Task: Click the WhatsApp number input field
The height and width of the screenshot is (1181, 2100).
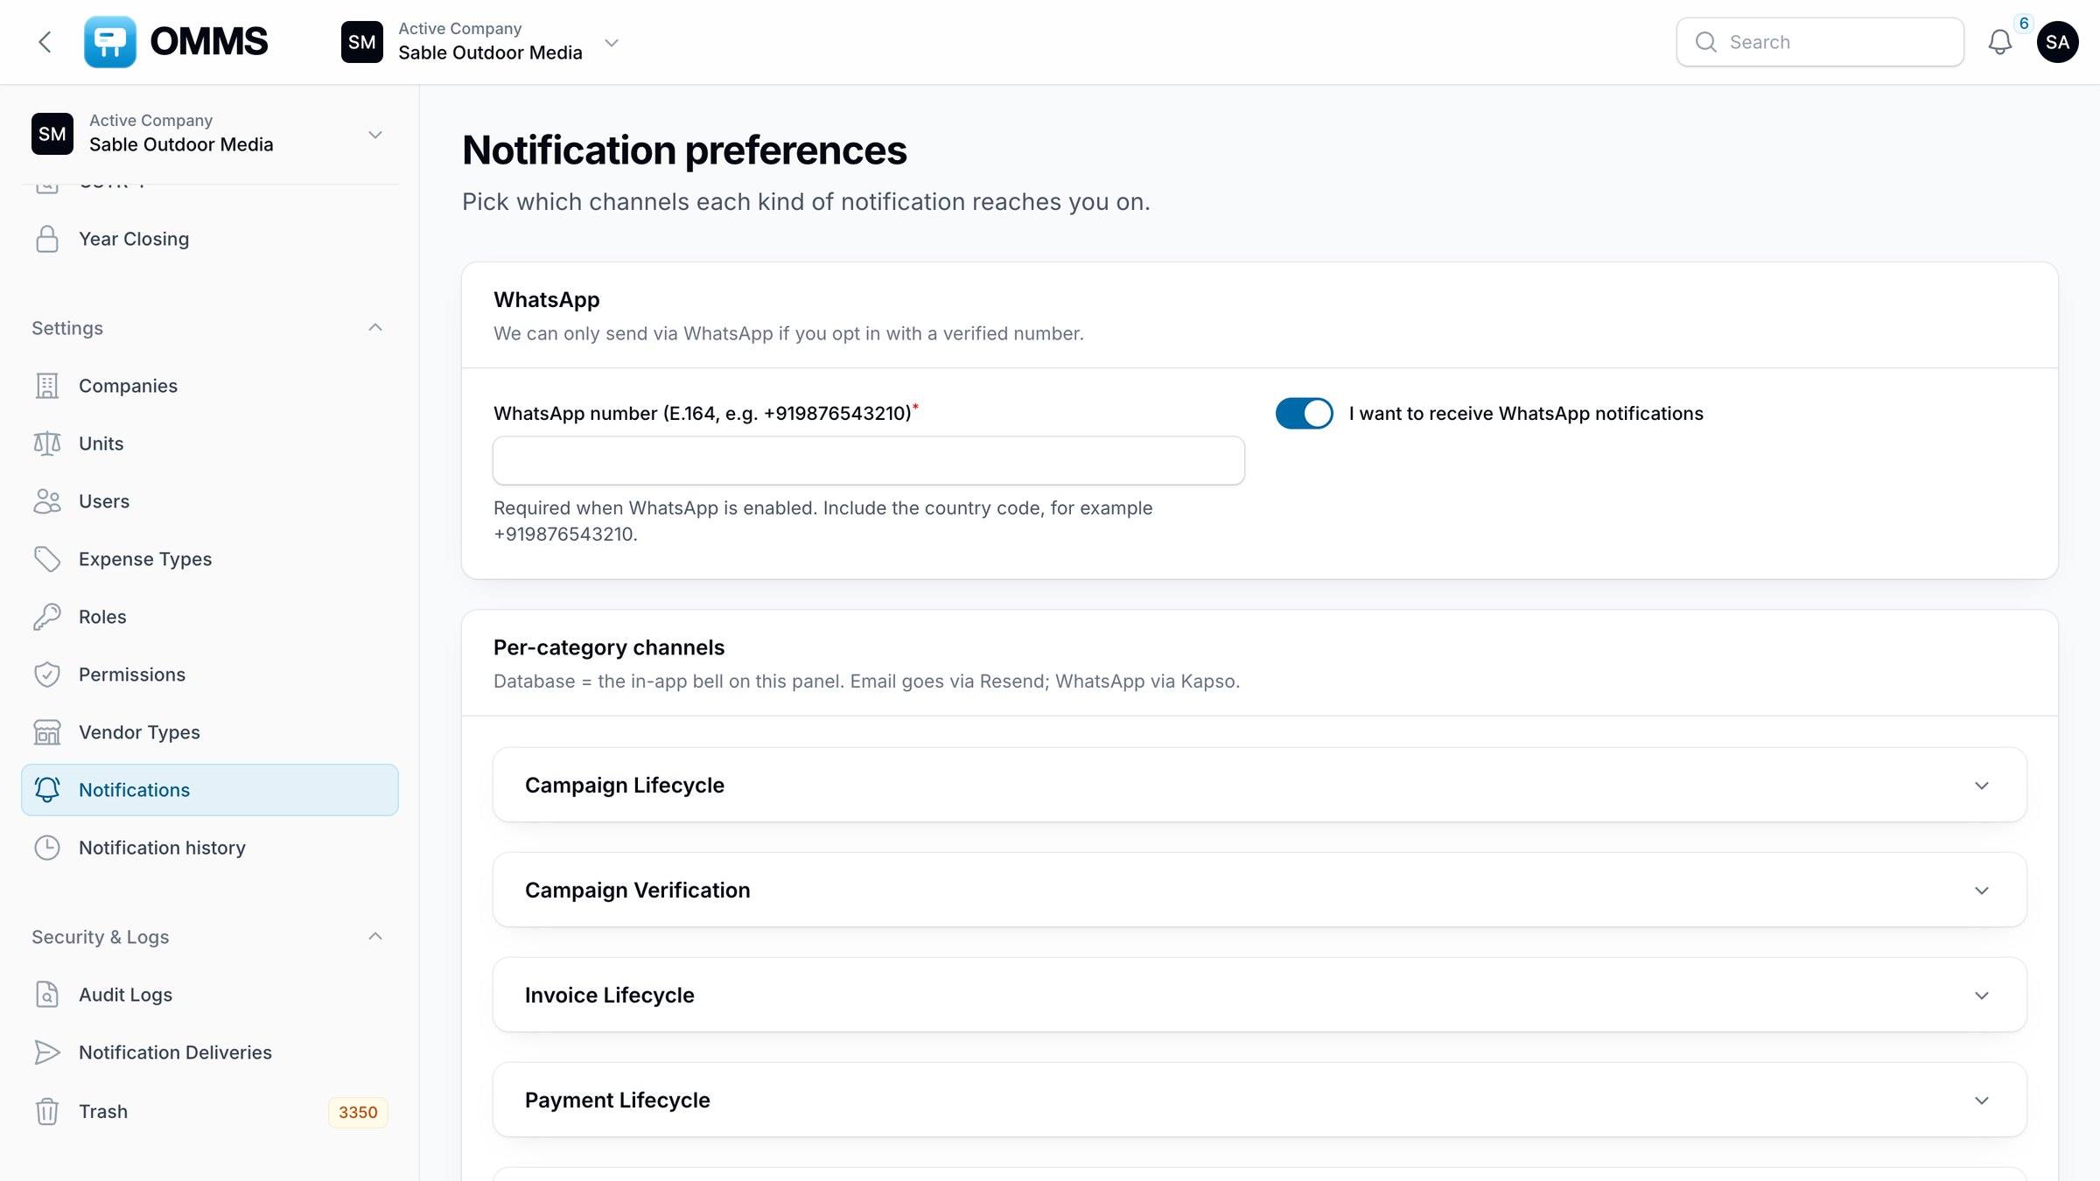Action: [x=869, y=461]
